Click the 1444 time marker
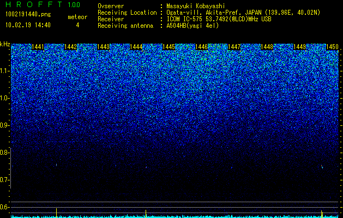The width and height of the screenshot is (343, 218). tap(136, 47)
